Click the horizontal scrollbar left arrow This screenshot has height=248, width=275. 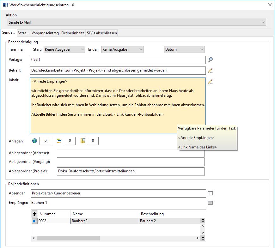pyautogui.click(x=34, y=238)
